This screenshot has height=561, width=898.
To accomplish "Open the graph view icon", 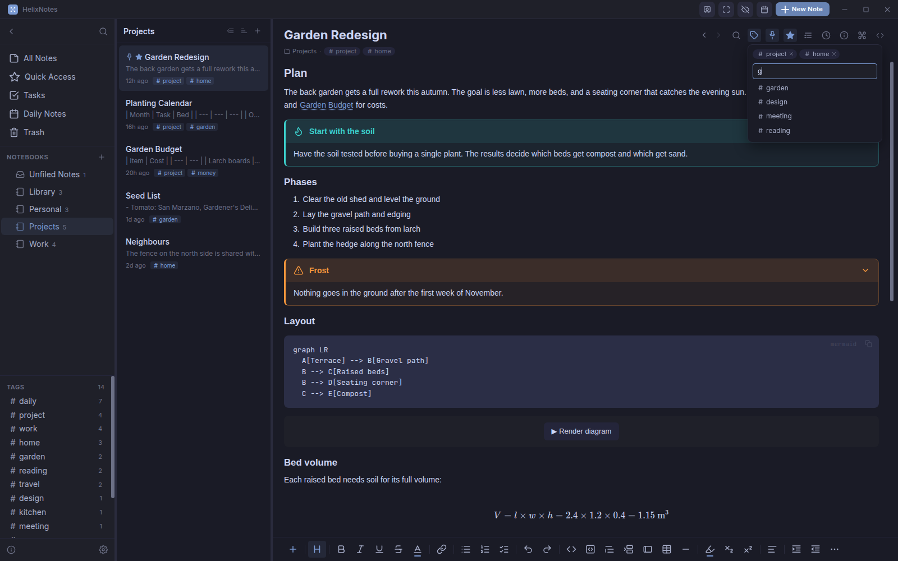I will coord(862,35).
